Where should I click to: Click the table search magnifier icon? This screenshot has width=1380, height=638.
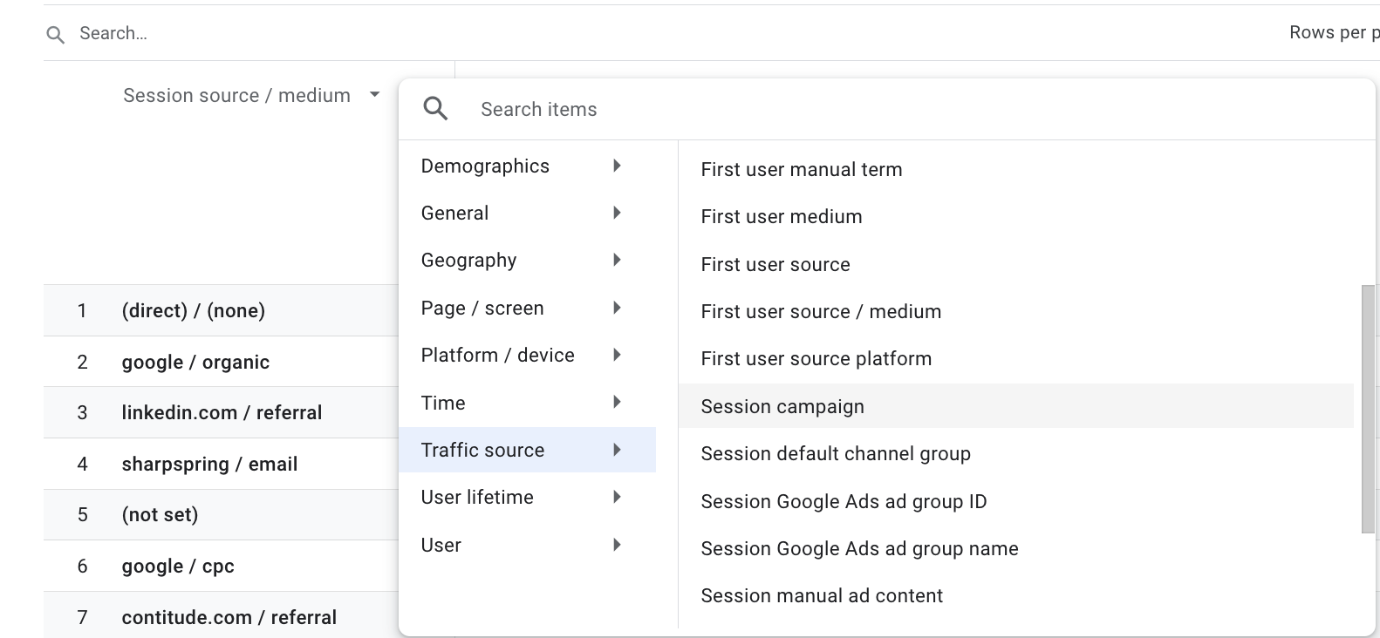[56, 34]
